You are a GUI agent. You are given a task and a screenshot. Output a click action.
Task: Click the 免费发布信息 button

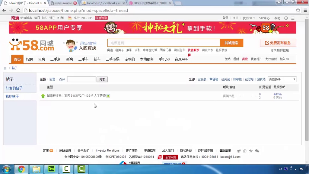coord(278,43)
